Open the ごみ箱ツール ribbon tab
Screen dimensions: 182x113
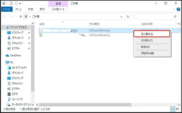58,9
